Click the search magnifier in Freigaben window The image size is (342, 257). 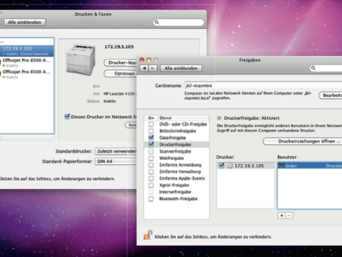click(x=314, y=68)
